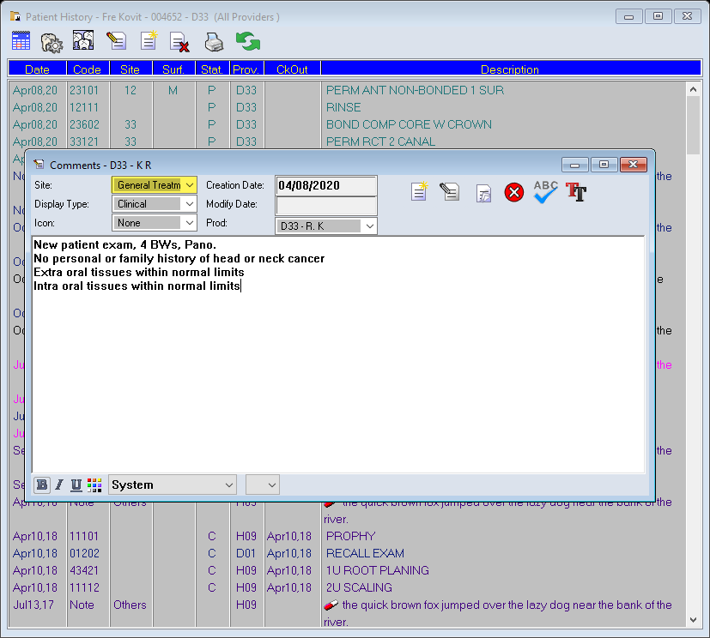Toggle bold formatting button
Screen dimensions: 710x638
point(42,485)
